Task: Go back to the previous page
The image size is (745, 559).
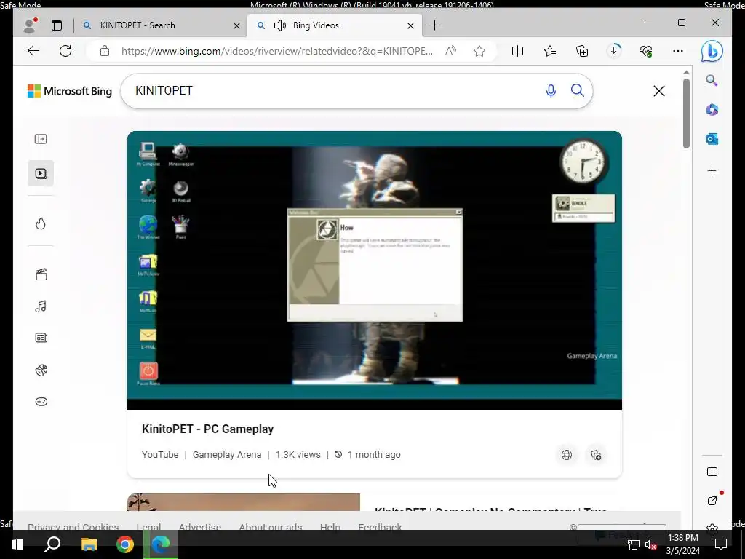Action: pos(33,51)
